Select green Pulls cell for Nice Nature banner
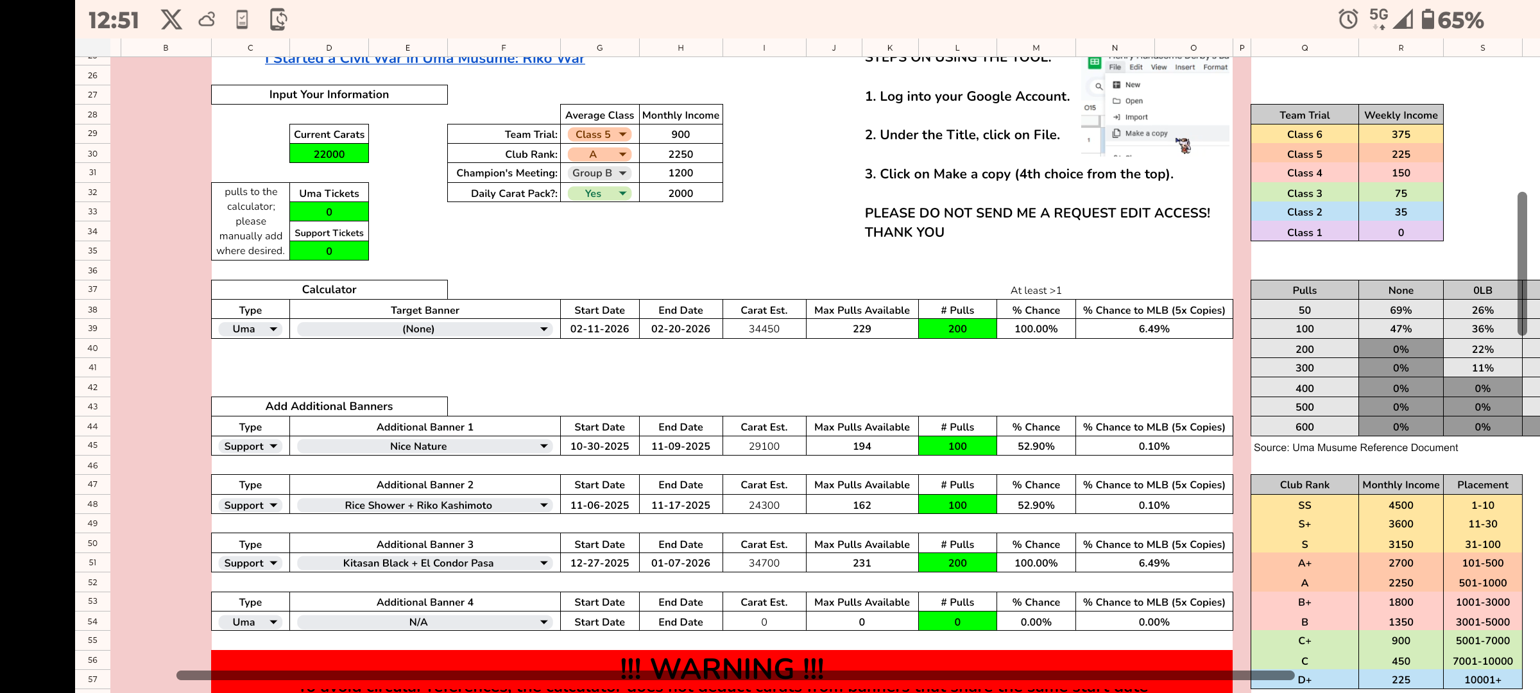This screenshot has height=693, width=1540. (957, 446)
